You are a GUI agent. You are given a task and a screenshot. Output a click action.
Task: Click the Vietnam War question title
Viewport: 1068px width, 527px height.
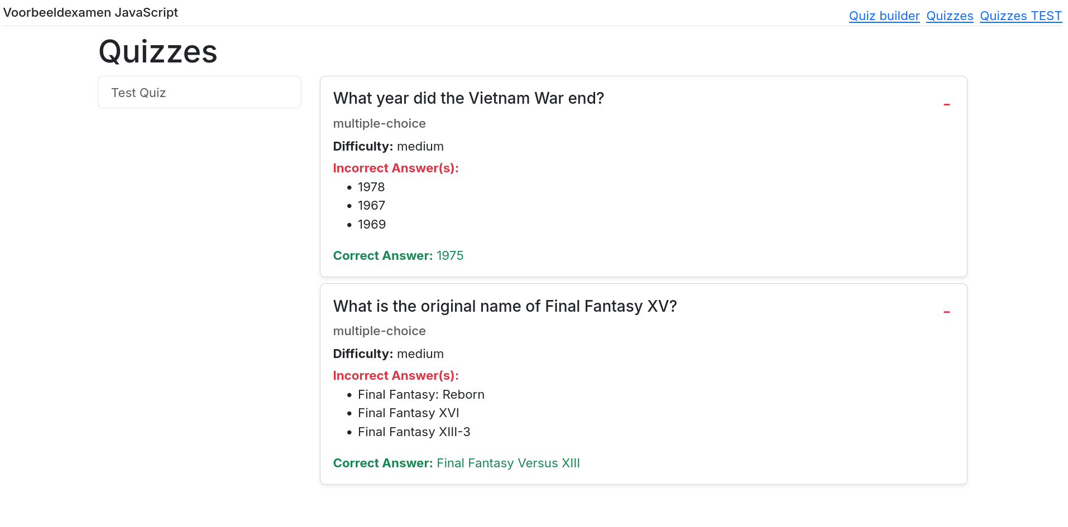468,98
